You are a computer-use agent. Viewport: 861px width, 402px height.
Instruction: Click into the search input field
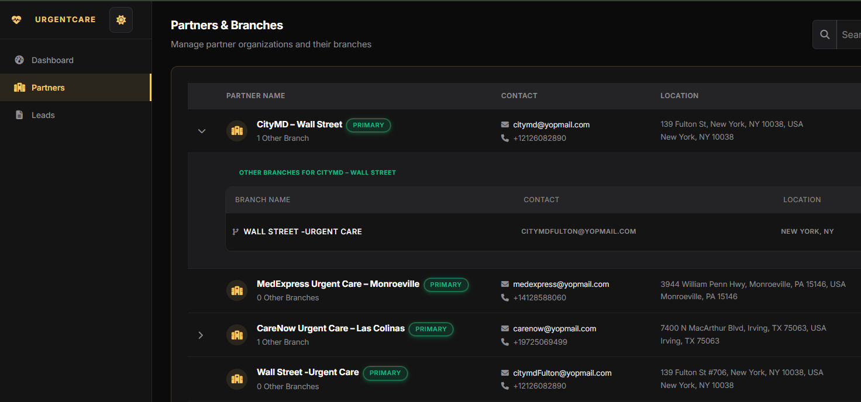850,34
